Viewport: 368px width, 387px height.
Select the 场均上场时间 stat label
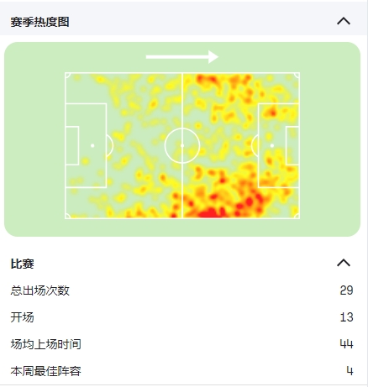(46, 344)
